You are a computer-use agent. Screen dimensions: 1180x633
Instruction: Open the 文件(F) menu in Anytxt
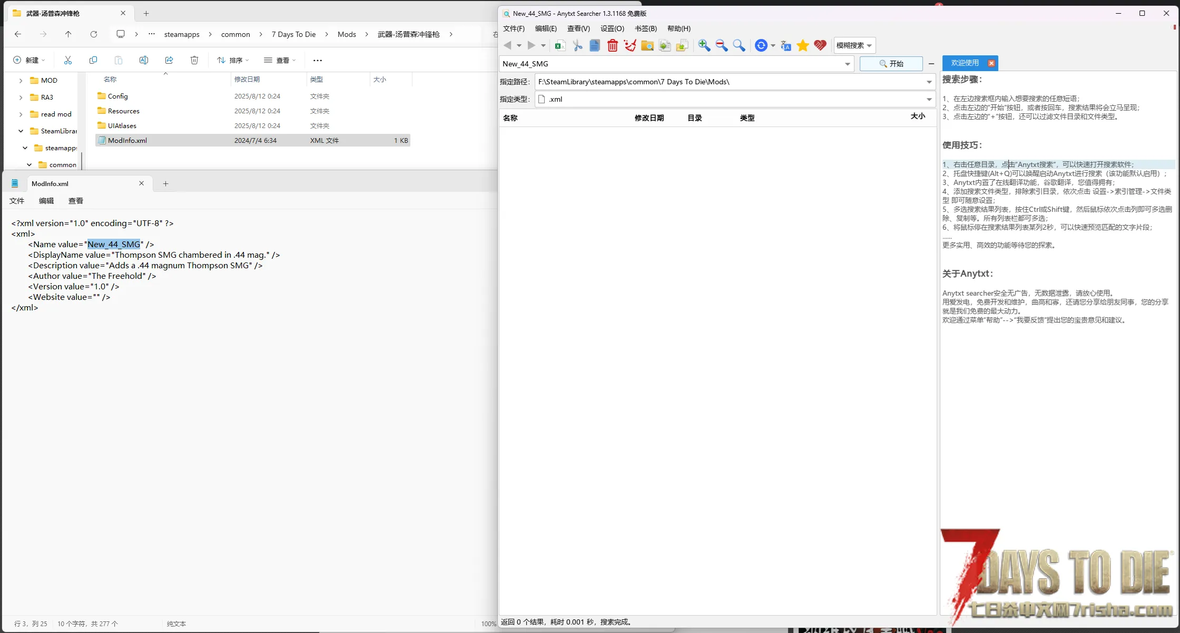(x=514, y=28)
